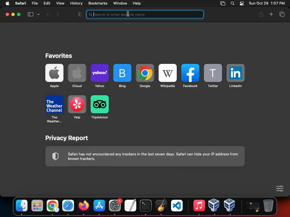Launch Visual Studio Code from the Dock
The width and height of the screenshot is (290, 217).
(177, 205)
